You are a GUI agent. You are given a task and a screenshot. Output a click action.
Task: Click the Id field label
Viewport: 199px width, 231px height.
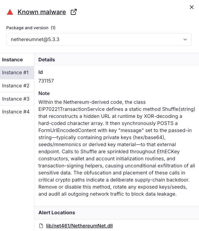coord(41,72)
